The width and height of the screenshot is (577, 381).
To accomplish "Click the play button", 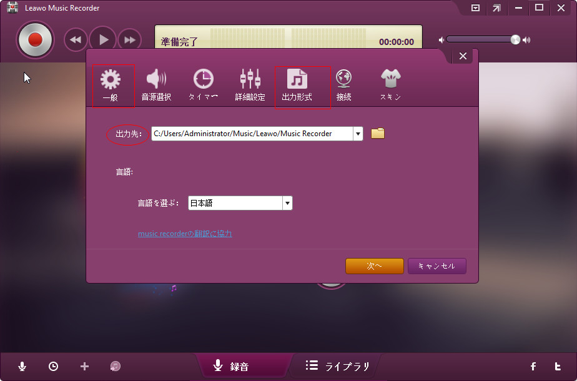I will pos(103,39).
